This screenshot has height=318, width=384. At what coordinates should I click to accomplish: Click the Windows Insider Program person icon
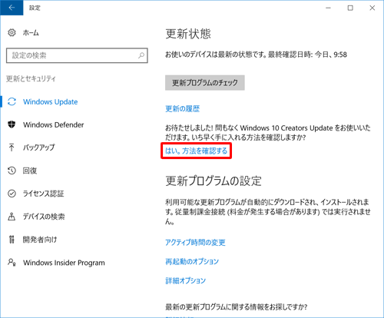(12, 263)
